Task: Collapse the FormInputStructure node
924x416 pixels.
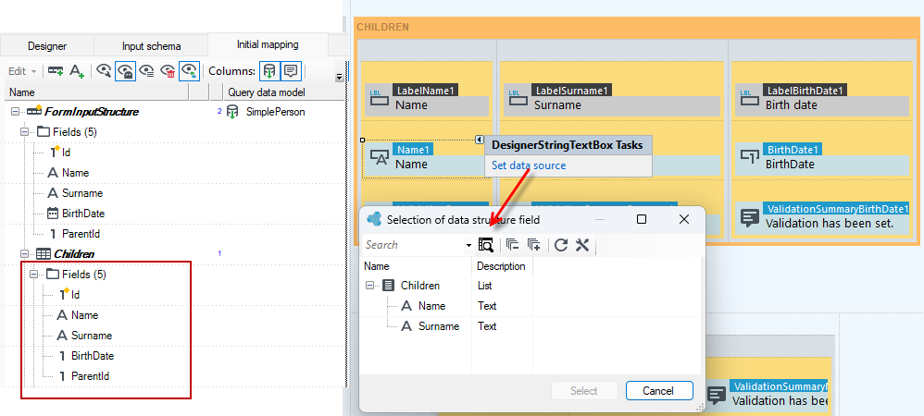Action: tap(15, 112)
